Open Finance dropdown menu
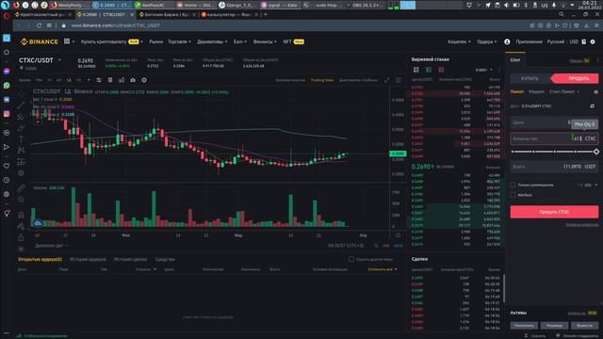This screenshot has width=603, height=339. click(265, 41)
